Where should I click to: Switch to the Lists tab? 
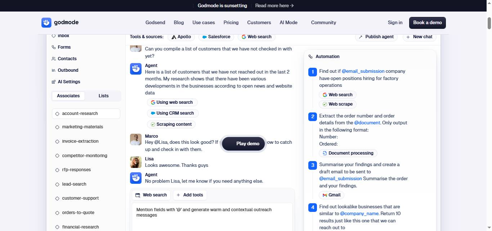[103, 96]
